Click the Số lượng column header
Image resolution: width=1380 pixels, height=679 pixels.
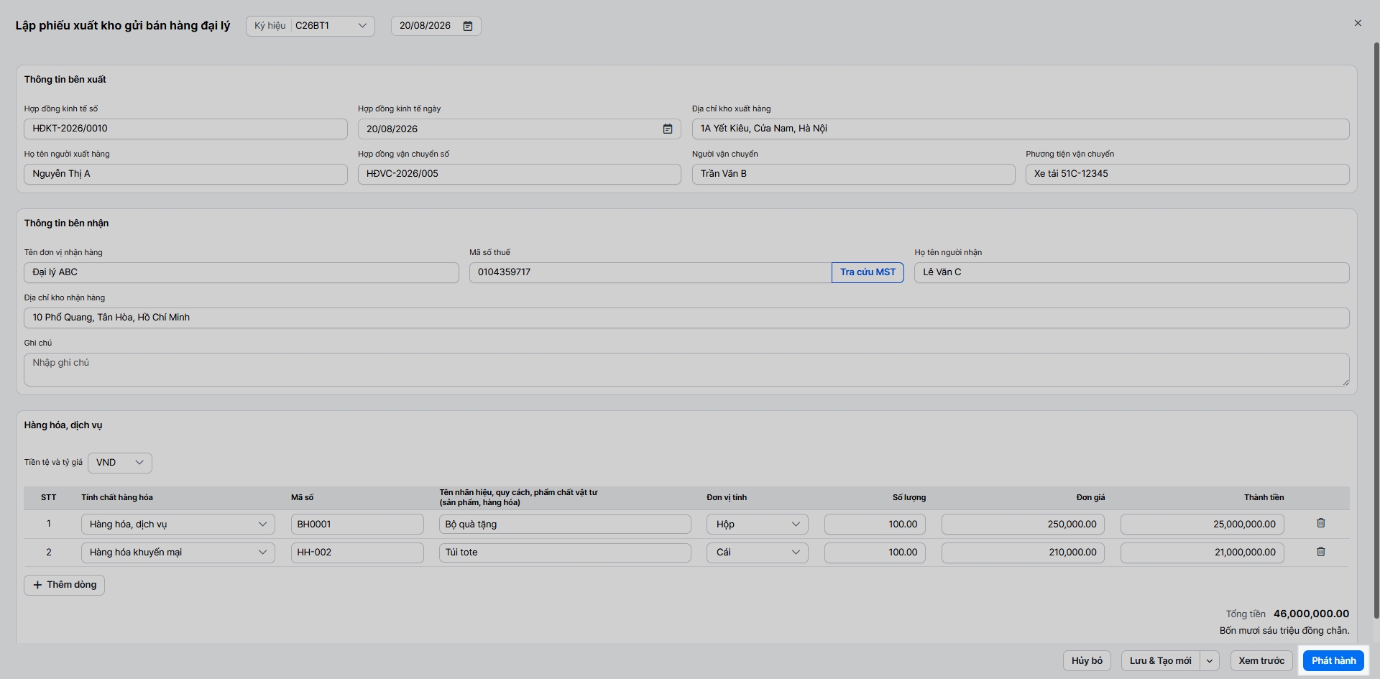(908, 497)
